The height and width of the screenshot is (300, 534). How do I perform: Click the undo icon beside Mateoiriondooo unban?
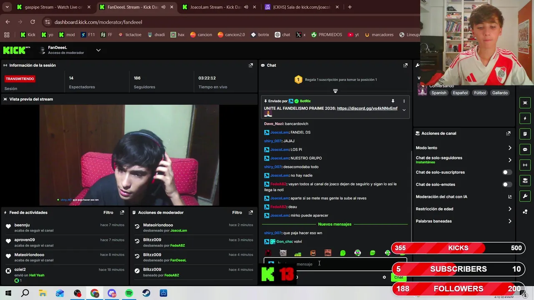coord(137,226)
